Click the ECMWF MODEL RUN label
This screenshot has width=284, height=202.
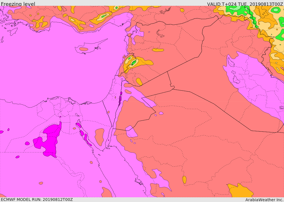point(37,200)
